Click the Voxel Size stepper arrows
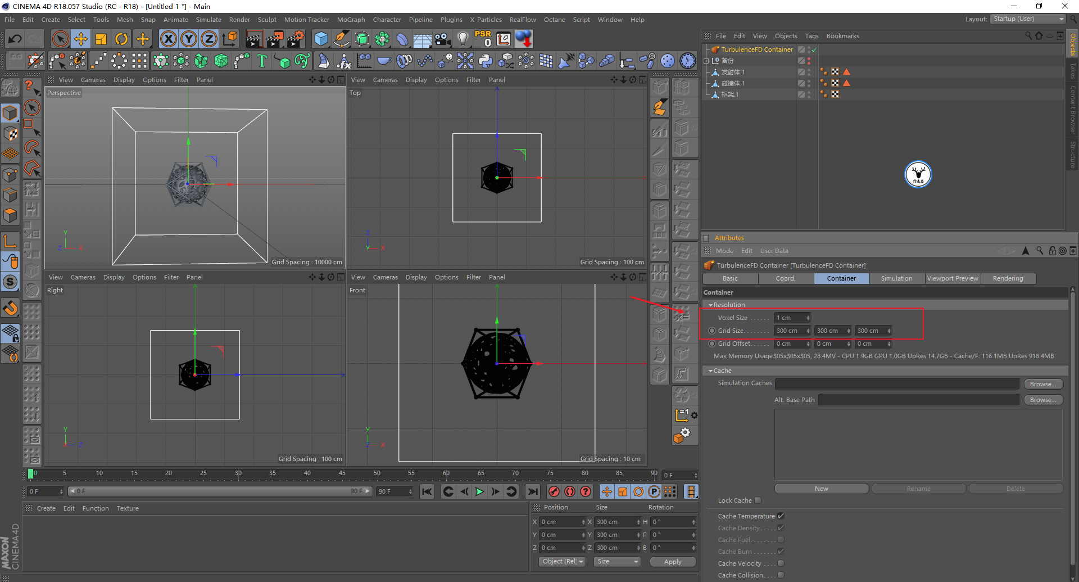 pos(808,318)
